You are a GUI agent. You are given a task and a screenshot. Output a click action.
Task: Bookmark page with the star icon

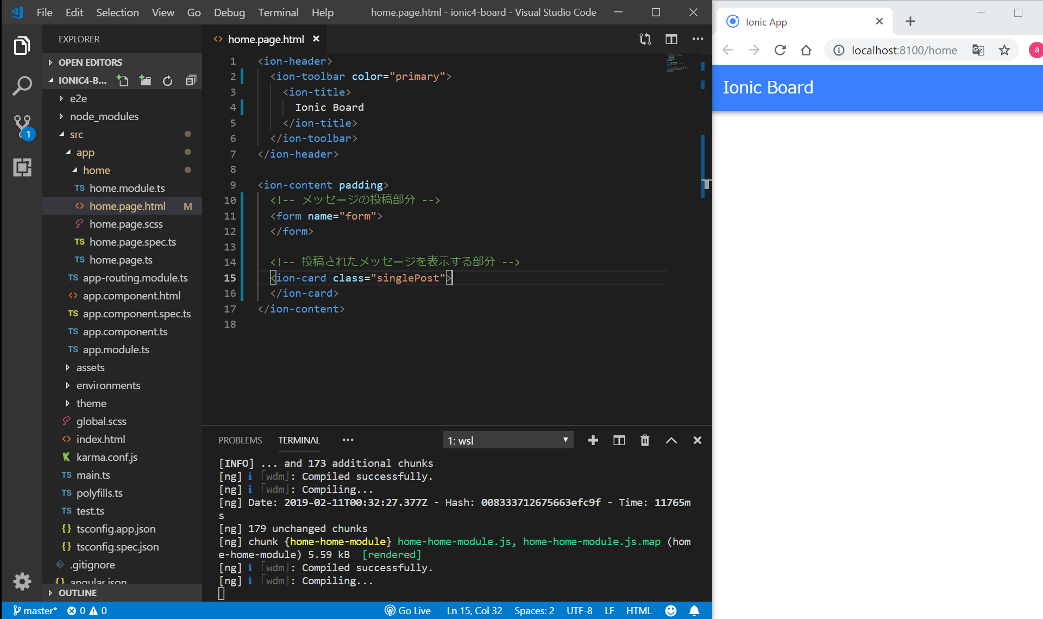point(1004,51)
